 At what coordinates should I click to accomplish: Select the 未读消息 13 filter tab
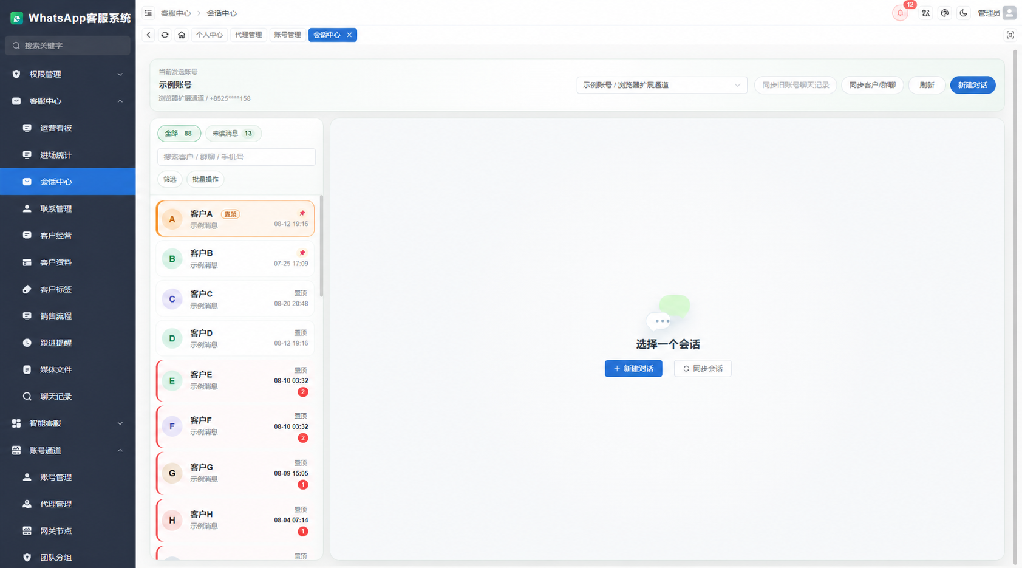click(233, 133)
